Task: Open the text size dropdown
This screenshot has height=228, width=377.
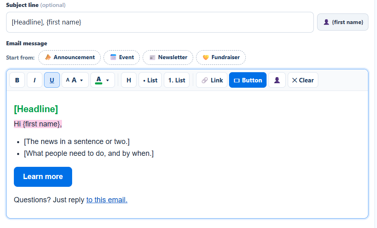Action: (x=75, y=80)
